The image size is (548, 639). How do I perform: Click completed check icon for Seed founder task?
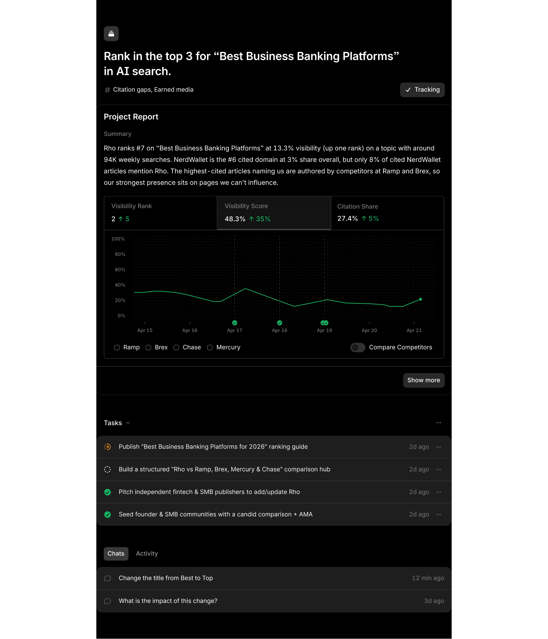108,515
